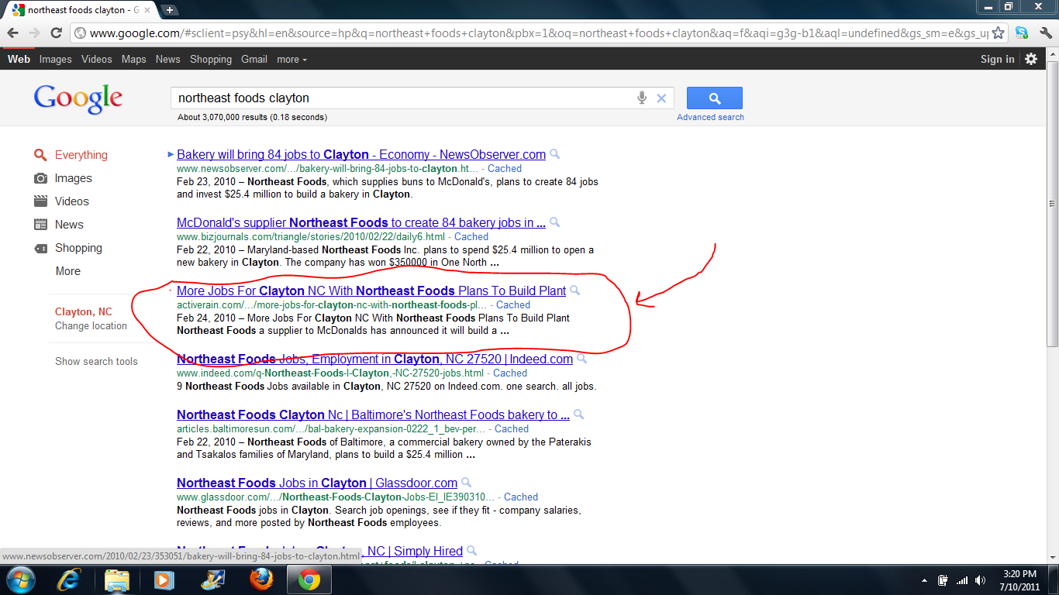This screenshot has width=1059, height=595.
Task: Click the Chrome forward arrow
Action: tap(34, 33)
